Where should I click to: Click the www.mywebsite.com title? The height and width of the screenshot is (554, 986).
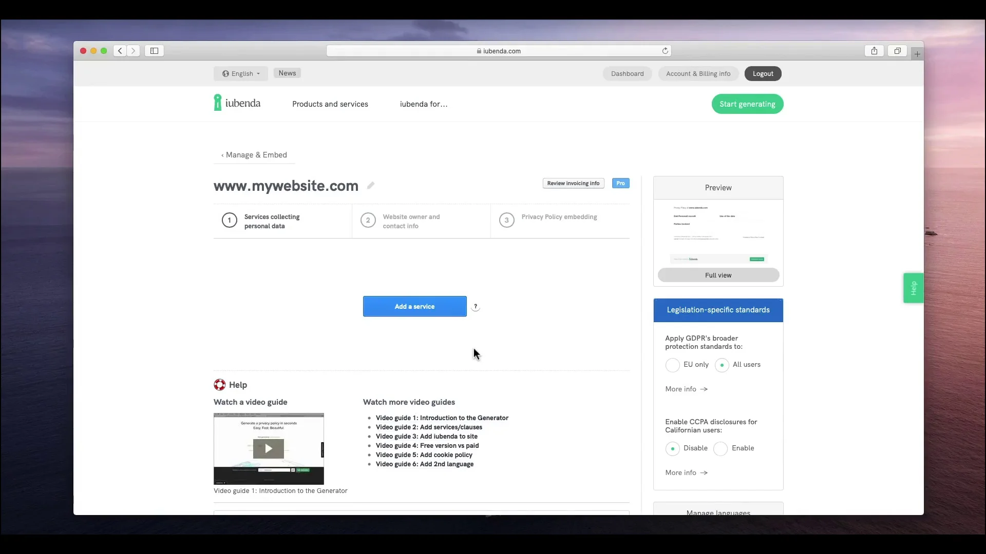point(286,186)
